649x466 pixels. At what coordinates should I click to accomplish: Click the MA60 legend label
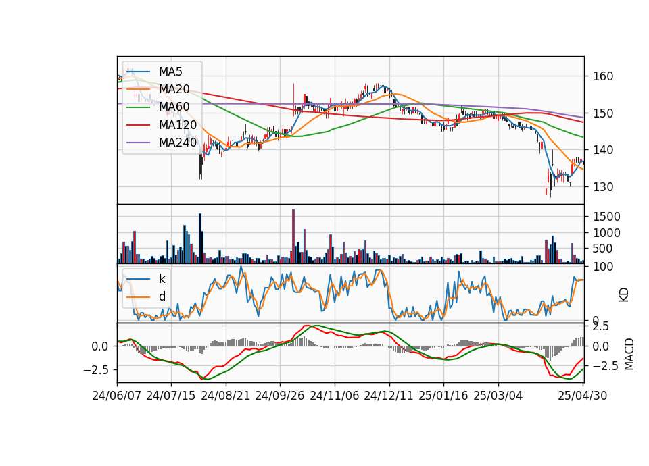(174, 107)
